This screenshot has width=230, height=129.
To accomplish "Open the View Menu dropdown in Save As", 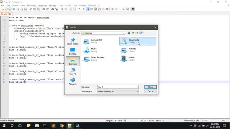I will coord(141,33).
